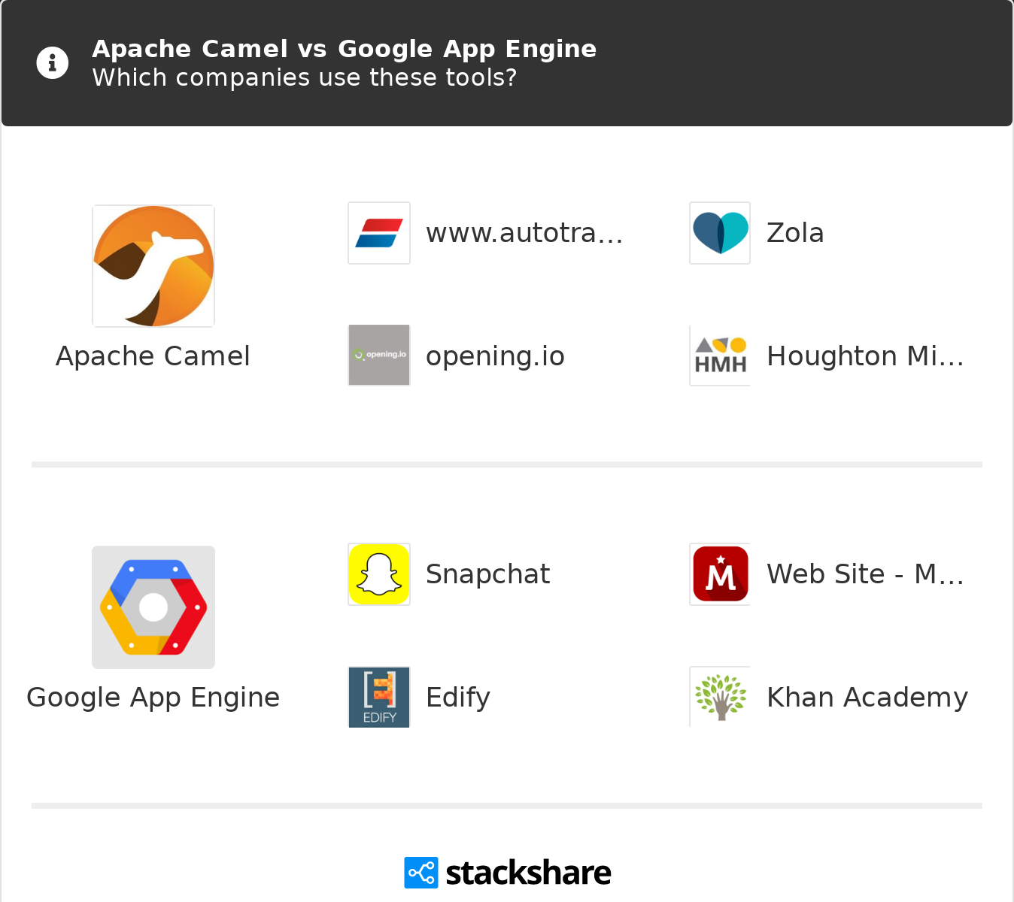Open the red M website logo

pos(720,574)
